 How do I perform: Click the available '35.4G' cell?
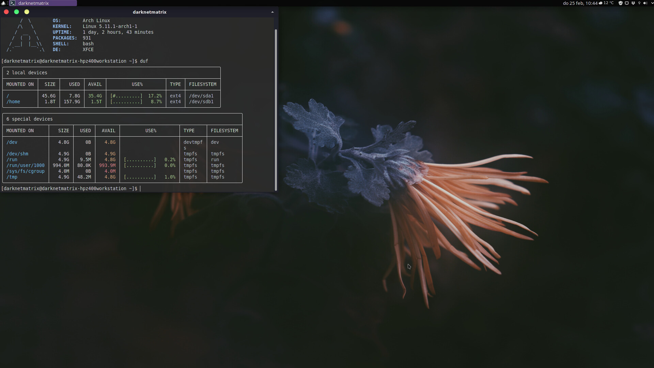point(95,96)
